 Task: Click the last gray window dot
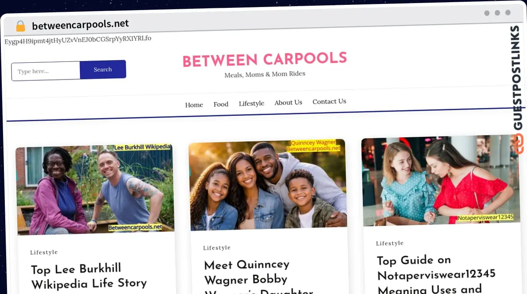pyautogui.click(x=508, y=13)
